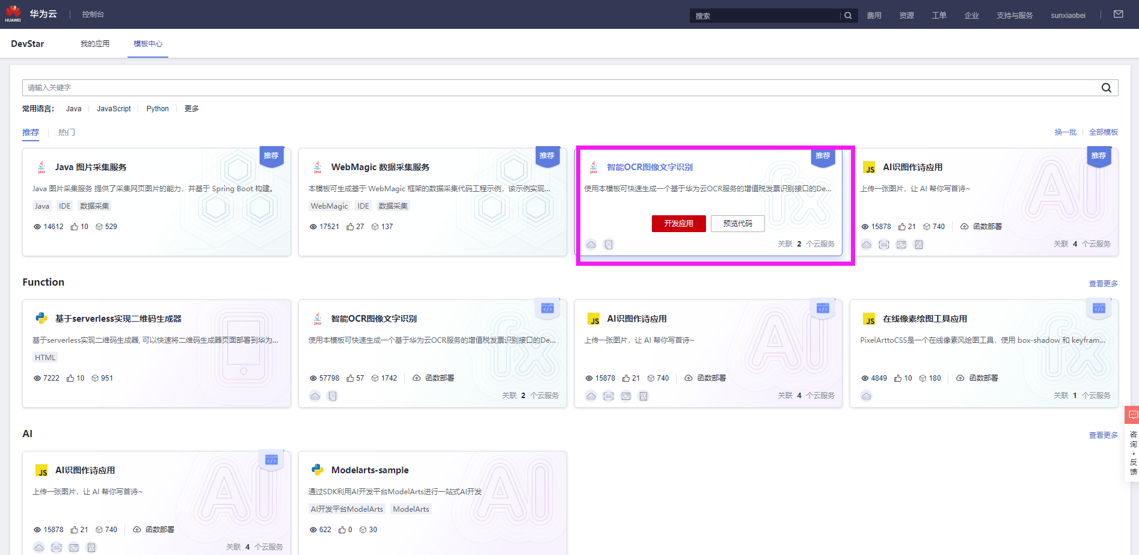Click the 函数部署 cloud icon on the recommended AI识图作诗应用 card

pos(965,227)
